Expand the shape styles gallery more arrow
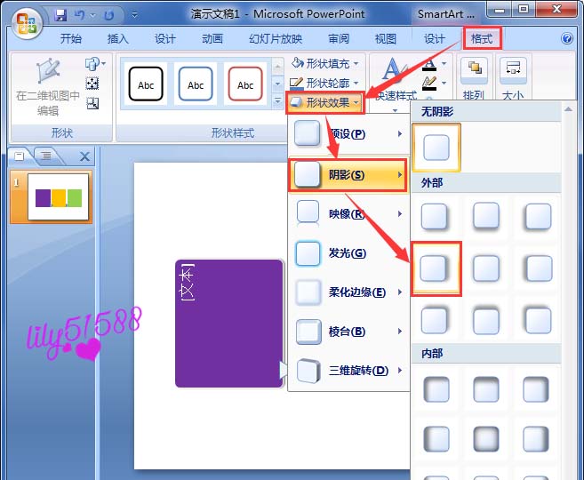This screenshot has width=584, height=480. pos(277,101)
